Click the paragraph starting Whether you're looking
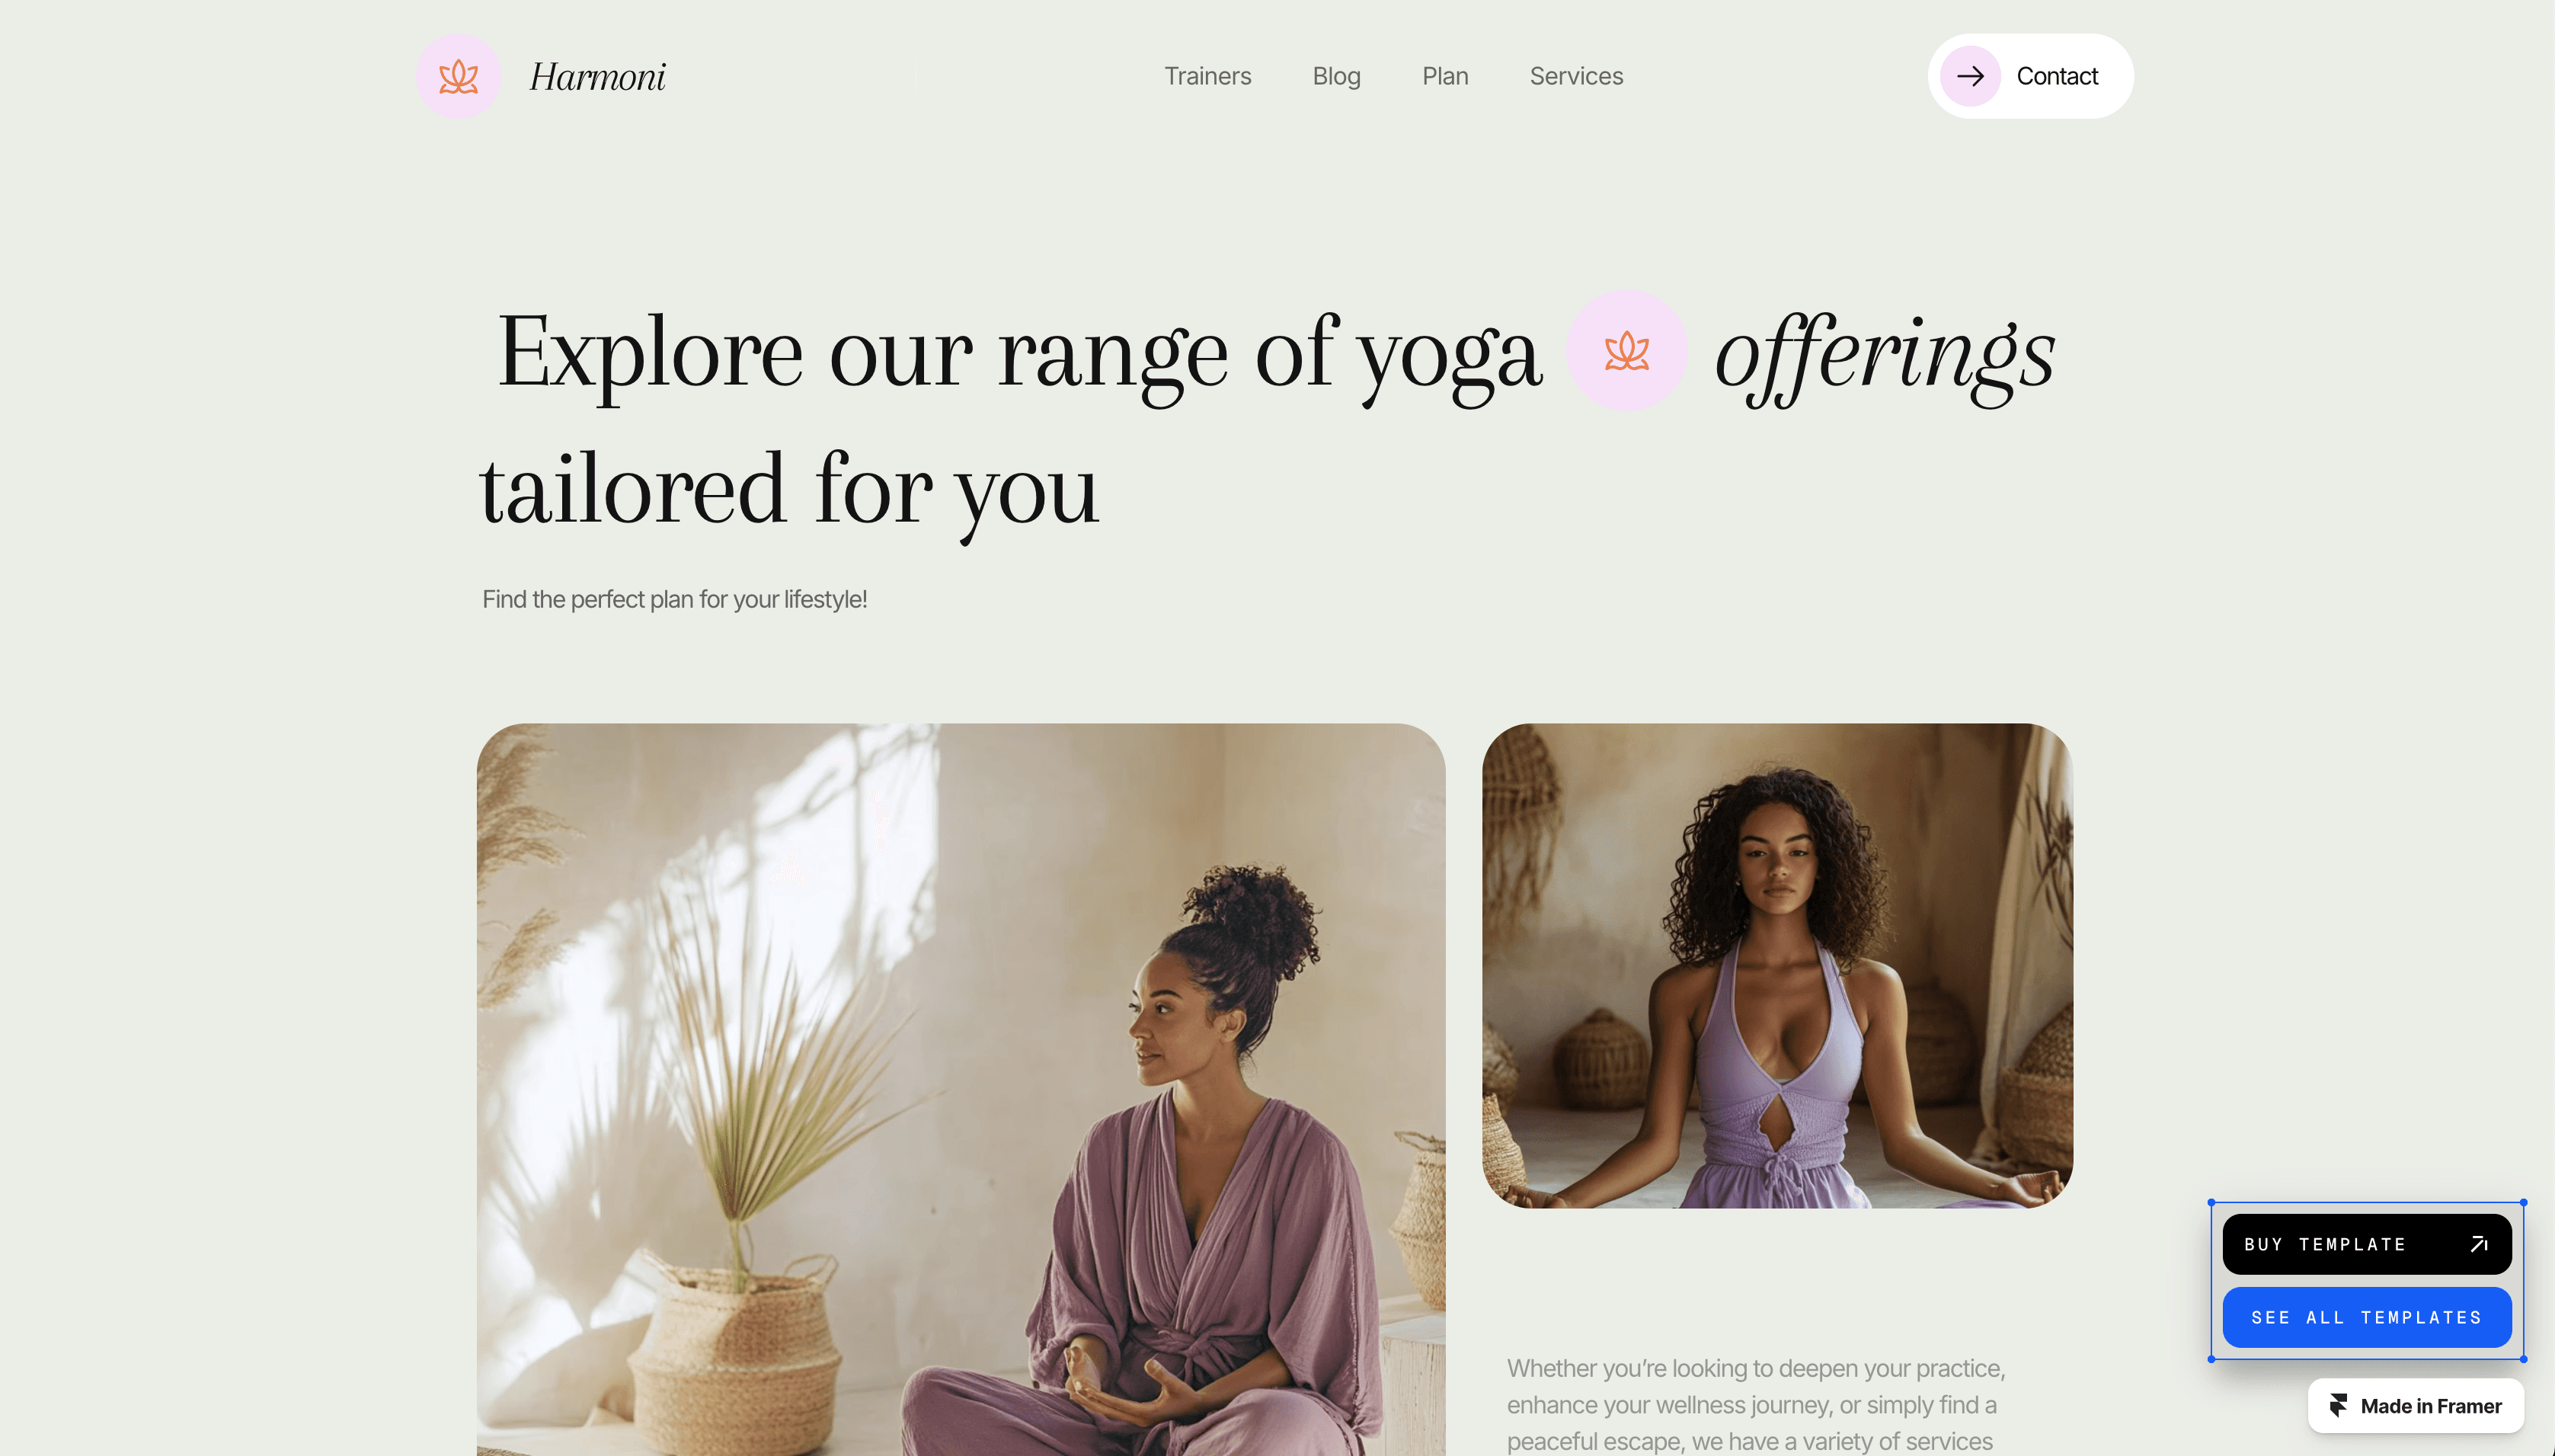This screenshot has width=2555, height=1456. pyautogui.click(x=1756, y=1404)
